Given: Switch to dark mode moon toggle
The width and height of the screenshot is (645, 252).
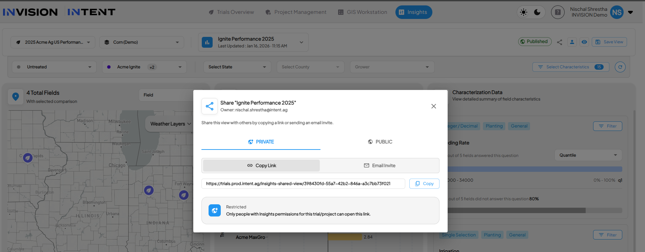Looking at the screenshot, I should [x=537, y=13].
